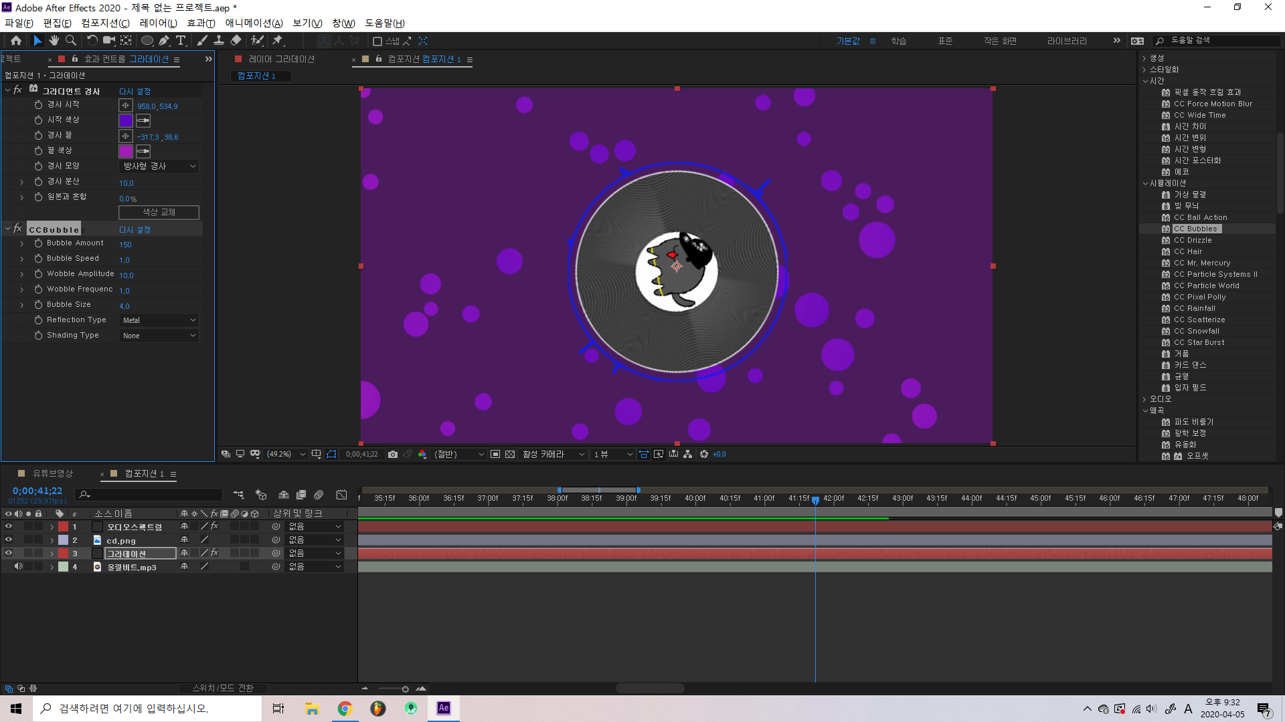
Task: Open the viewer magnification dropdown (49.2%)
Action: tap(286, 455)
